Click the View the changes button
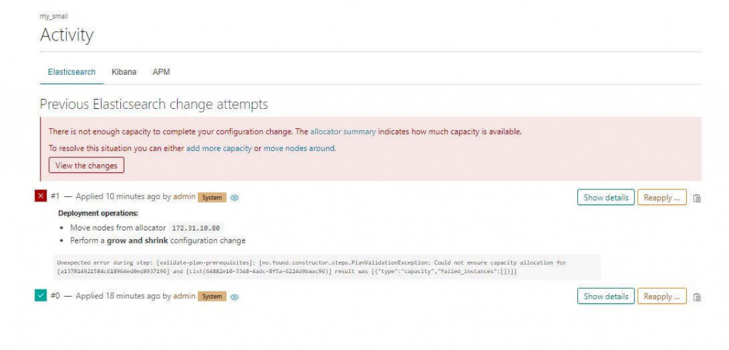This screenshot has width=729, height=350. (x=86, y=165)
